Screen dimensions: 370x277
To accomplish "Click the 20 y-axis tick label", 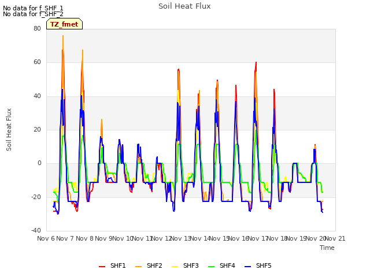I will 37,129.
